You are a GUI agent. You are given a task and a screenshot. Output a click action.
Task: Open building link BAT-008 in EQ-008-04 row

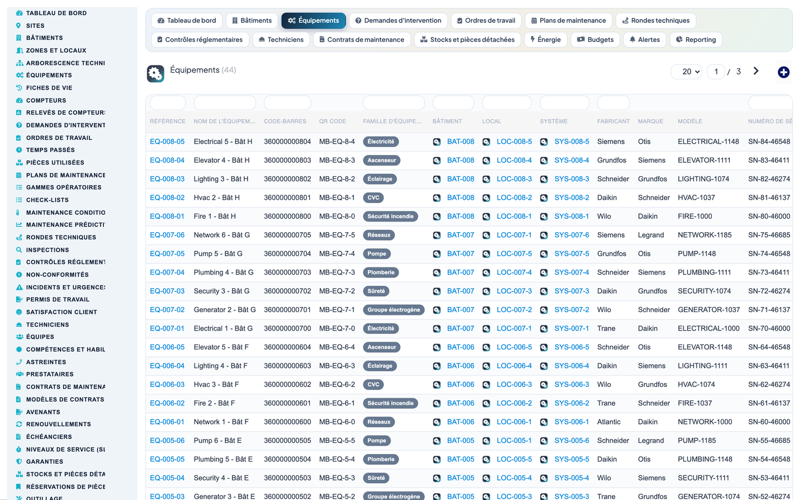461,161
